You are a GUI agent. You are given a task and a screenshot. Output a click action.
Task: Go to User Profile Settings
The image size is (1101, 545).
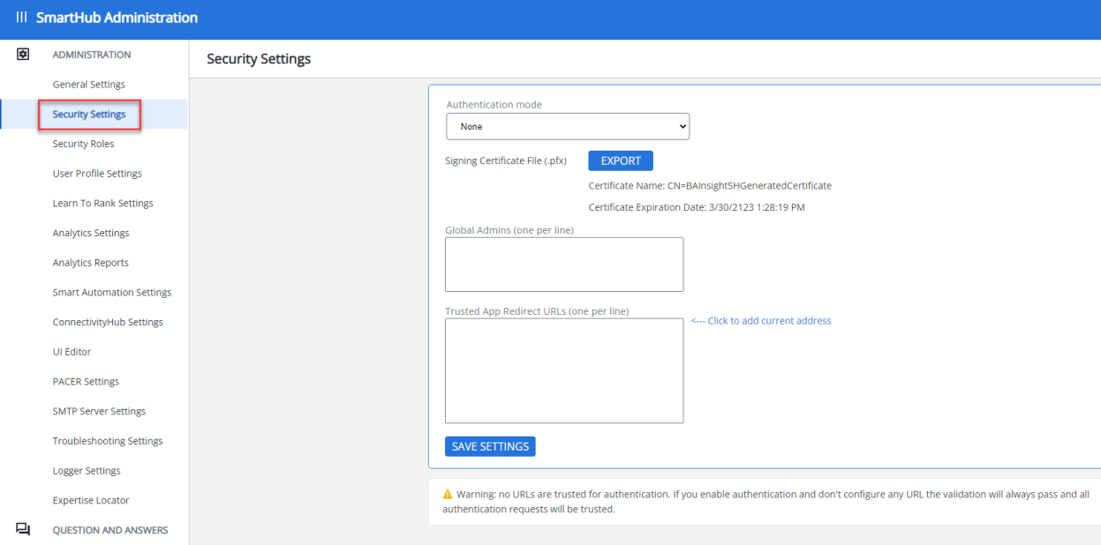coord(97,174)
